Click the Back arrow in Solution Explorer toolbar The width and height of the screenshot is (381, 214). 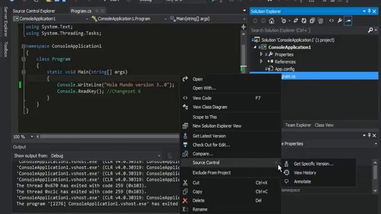[255, 21]
